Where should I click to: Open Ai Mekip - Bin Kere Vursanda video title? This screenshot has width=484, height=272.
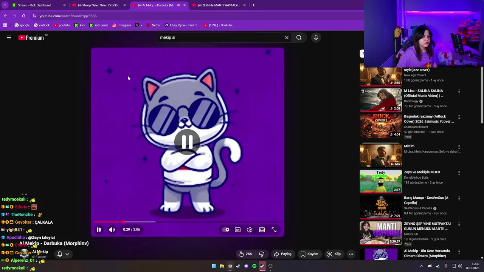coord(427,253)
